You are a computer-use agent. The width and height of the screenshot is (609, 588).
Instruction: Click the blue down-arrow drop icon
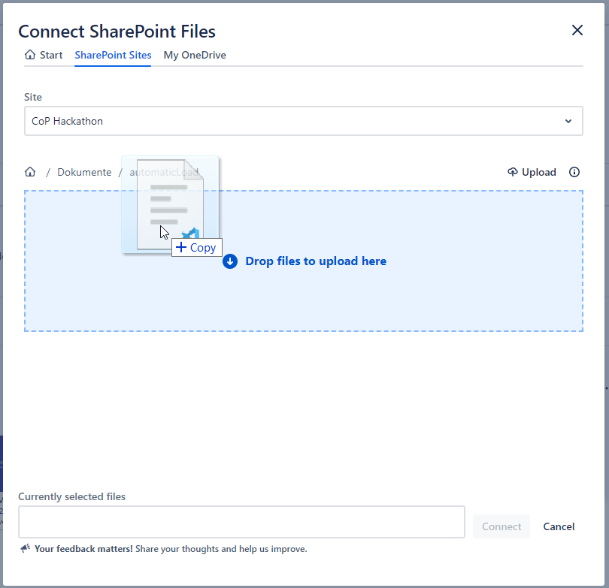[x=230, y=261]
